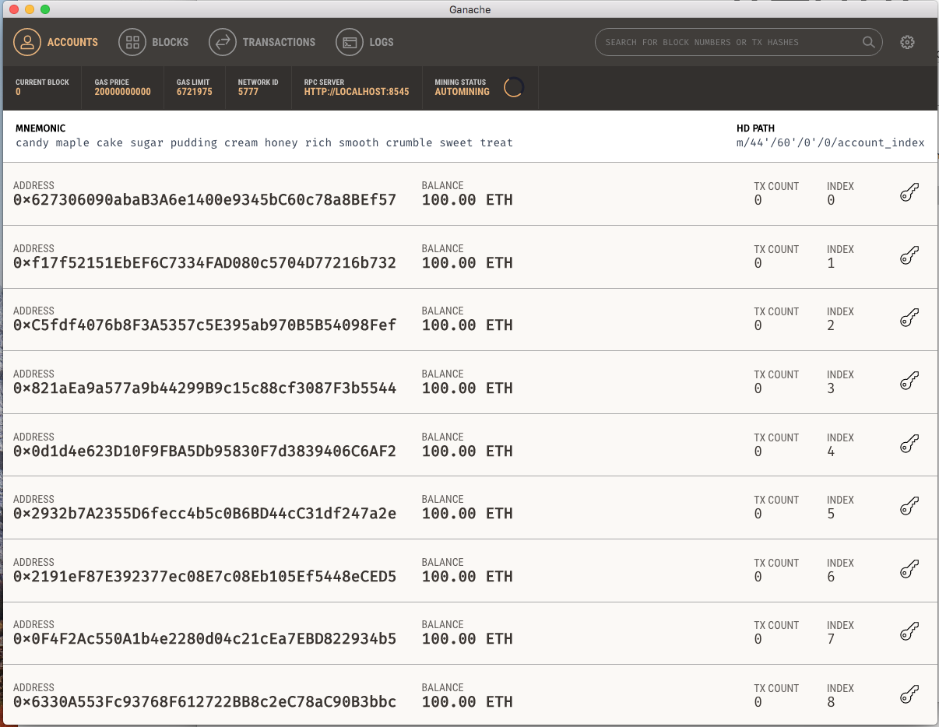The image size is (939, 727).
Task: Focus the block number search field
Action: click(x=728, y=42)
